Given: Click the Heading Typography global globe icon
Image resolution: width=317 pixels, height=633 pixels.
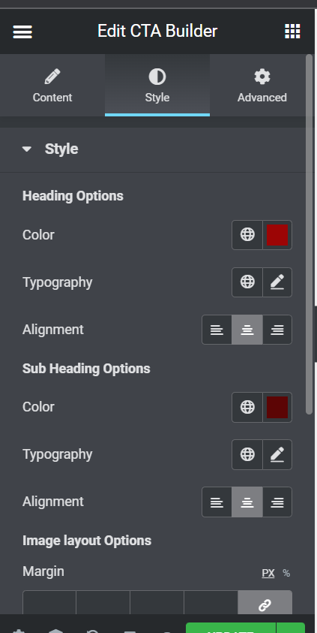Looking at the screenshot, I should [247, 282].
